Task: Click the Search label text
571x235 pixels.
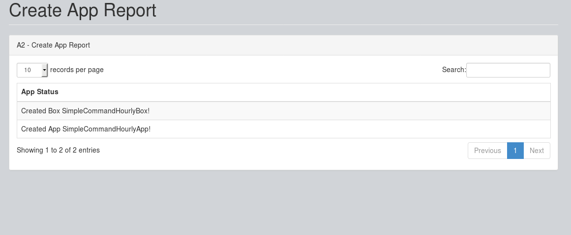Action: tap(453, 70)
